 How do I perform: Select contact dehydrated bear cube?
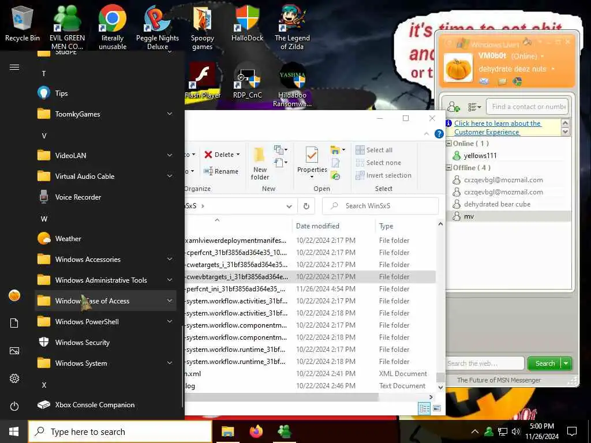click(497, 204)
